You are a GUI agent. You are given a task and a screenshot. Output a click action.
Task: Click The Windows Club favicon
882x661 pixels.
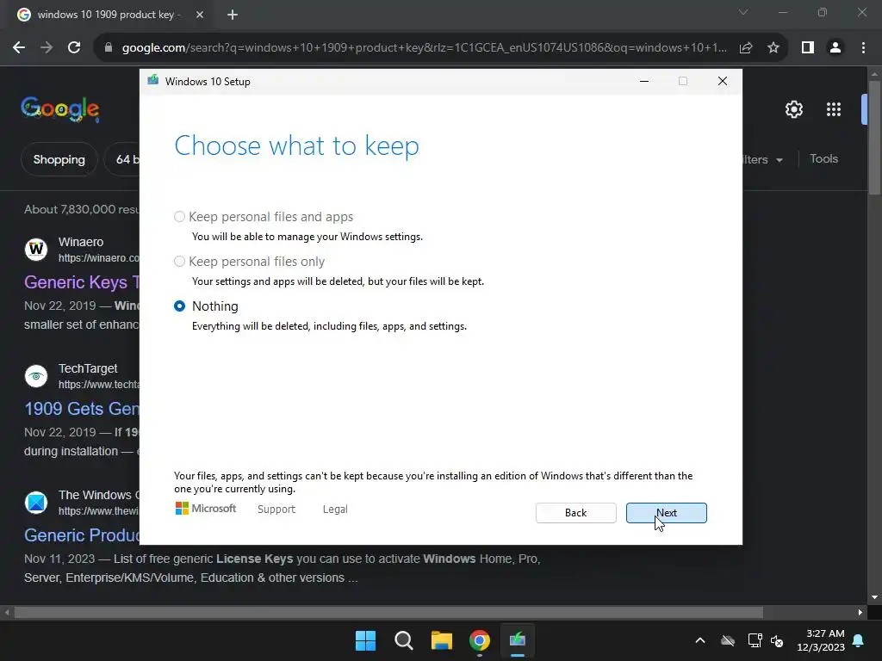(36, 502)
